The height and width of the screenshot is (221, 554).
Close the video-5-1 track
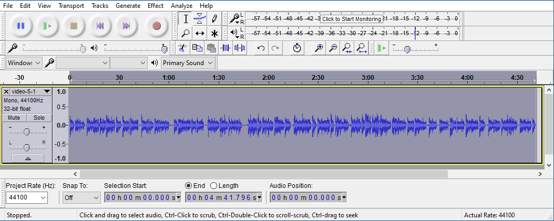[x=6, y=91]
